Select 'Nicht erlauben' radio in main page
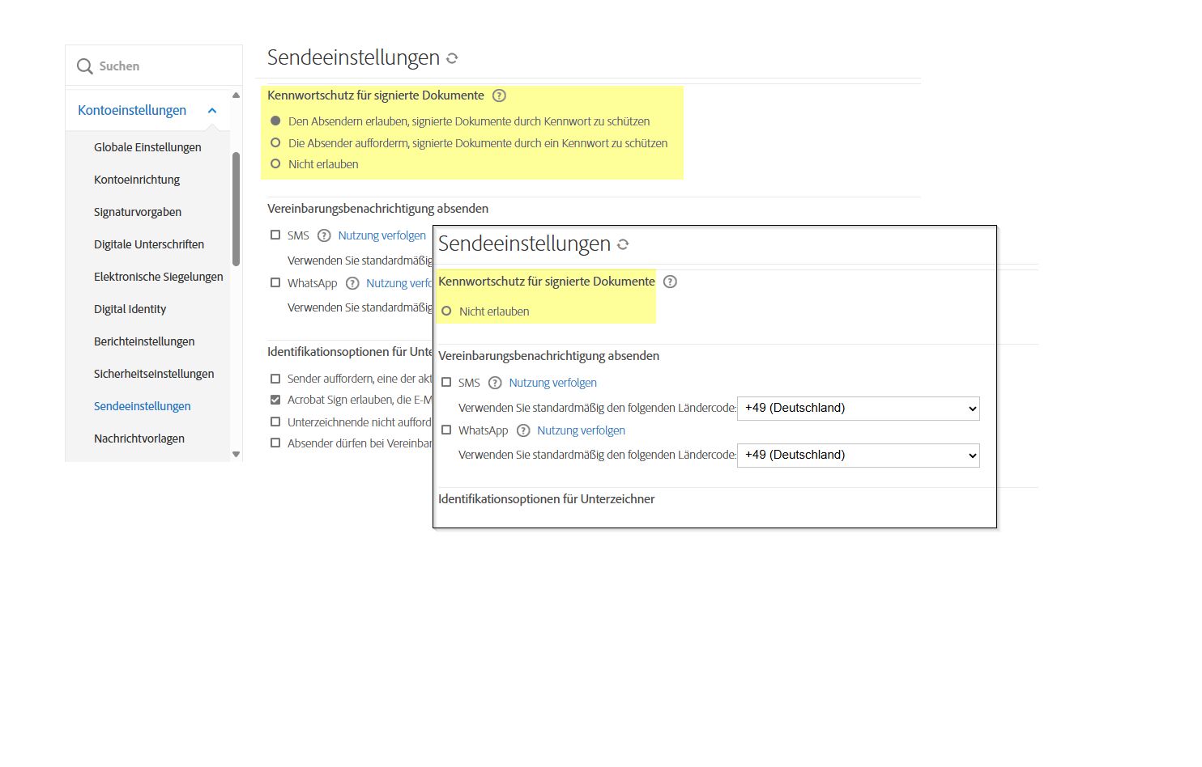Image resolution: width=1202 pixels, height=767 pixels. click(x=275, y=163)
